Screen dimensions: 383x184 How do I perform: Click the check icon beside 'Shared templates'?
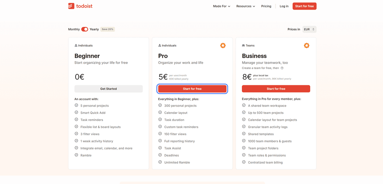click(x=244, y=133)
